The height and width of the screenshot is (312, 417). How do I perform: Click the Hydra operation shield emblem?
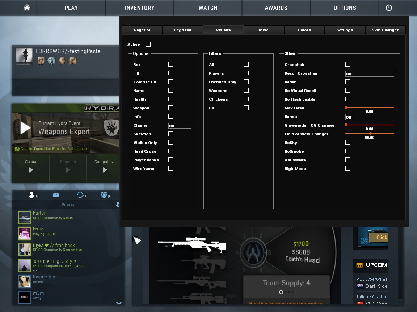point(111,127)
